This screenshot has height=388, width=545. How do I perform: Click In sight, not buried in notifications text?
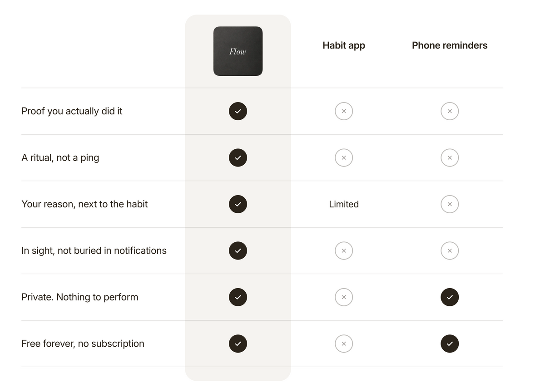94,250
